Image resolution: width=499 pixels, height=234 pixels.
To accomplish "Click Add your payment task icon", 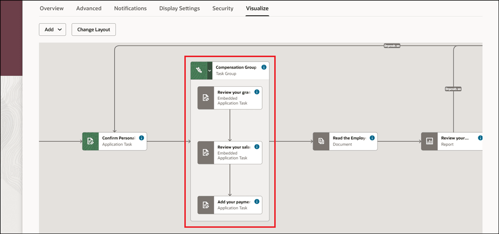I will pyautogui.click(x=206, y=205).
